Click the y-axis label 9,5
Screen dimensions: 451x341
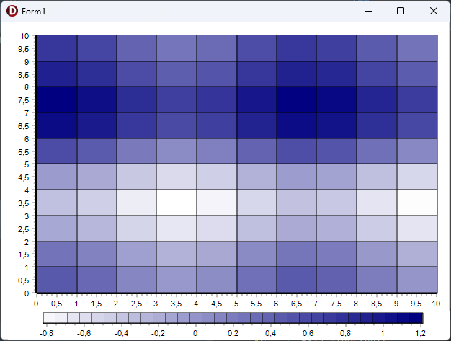24,49
